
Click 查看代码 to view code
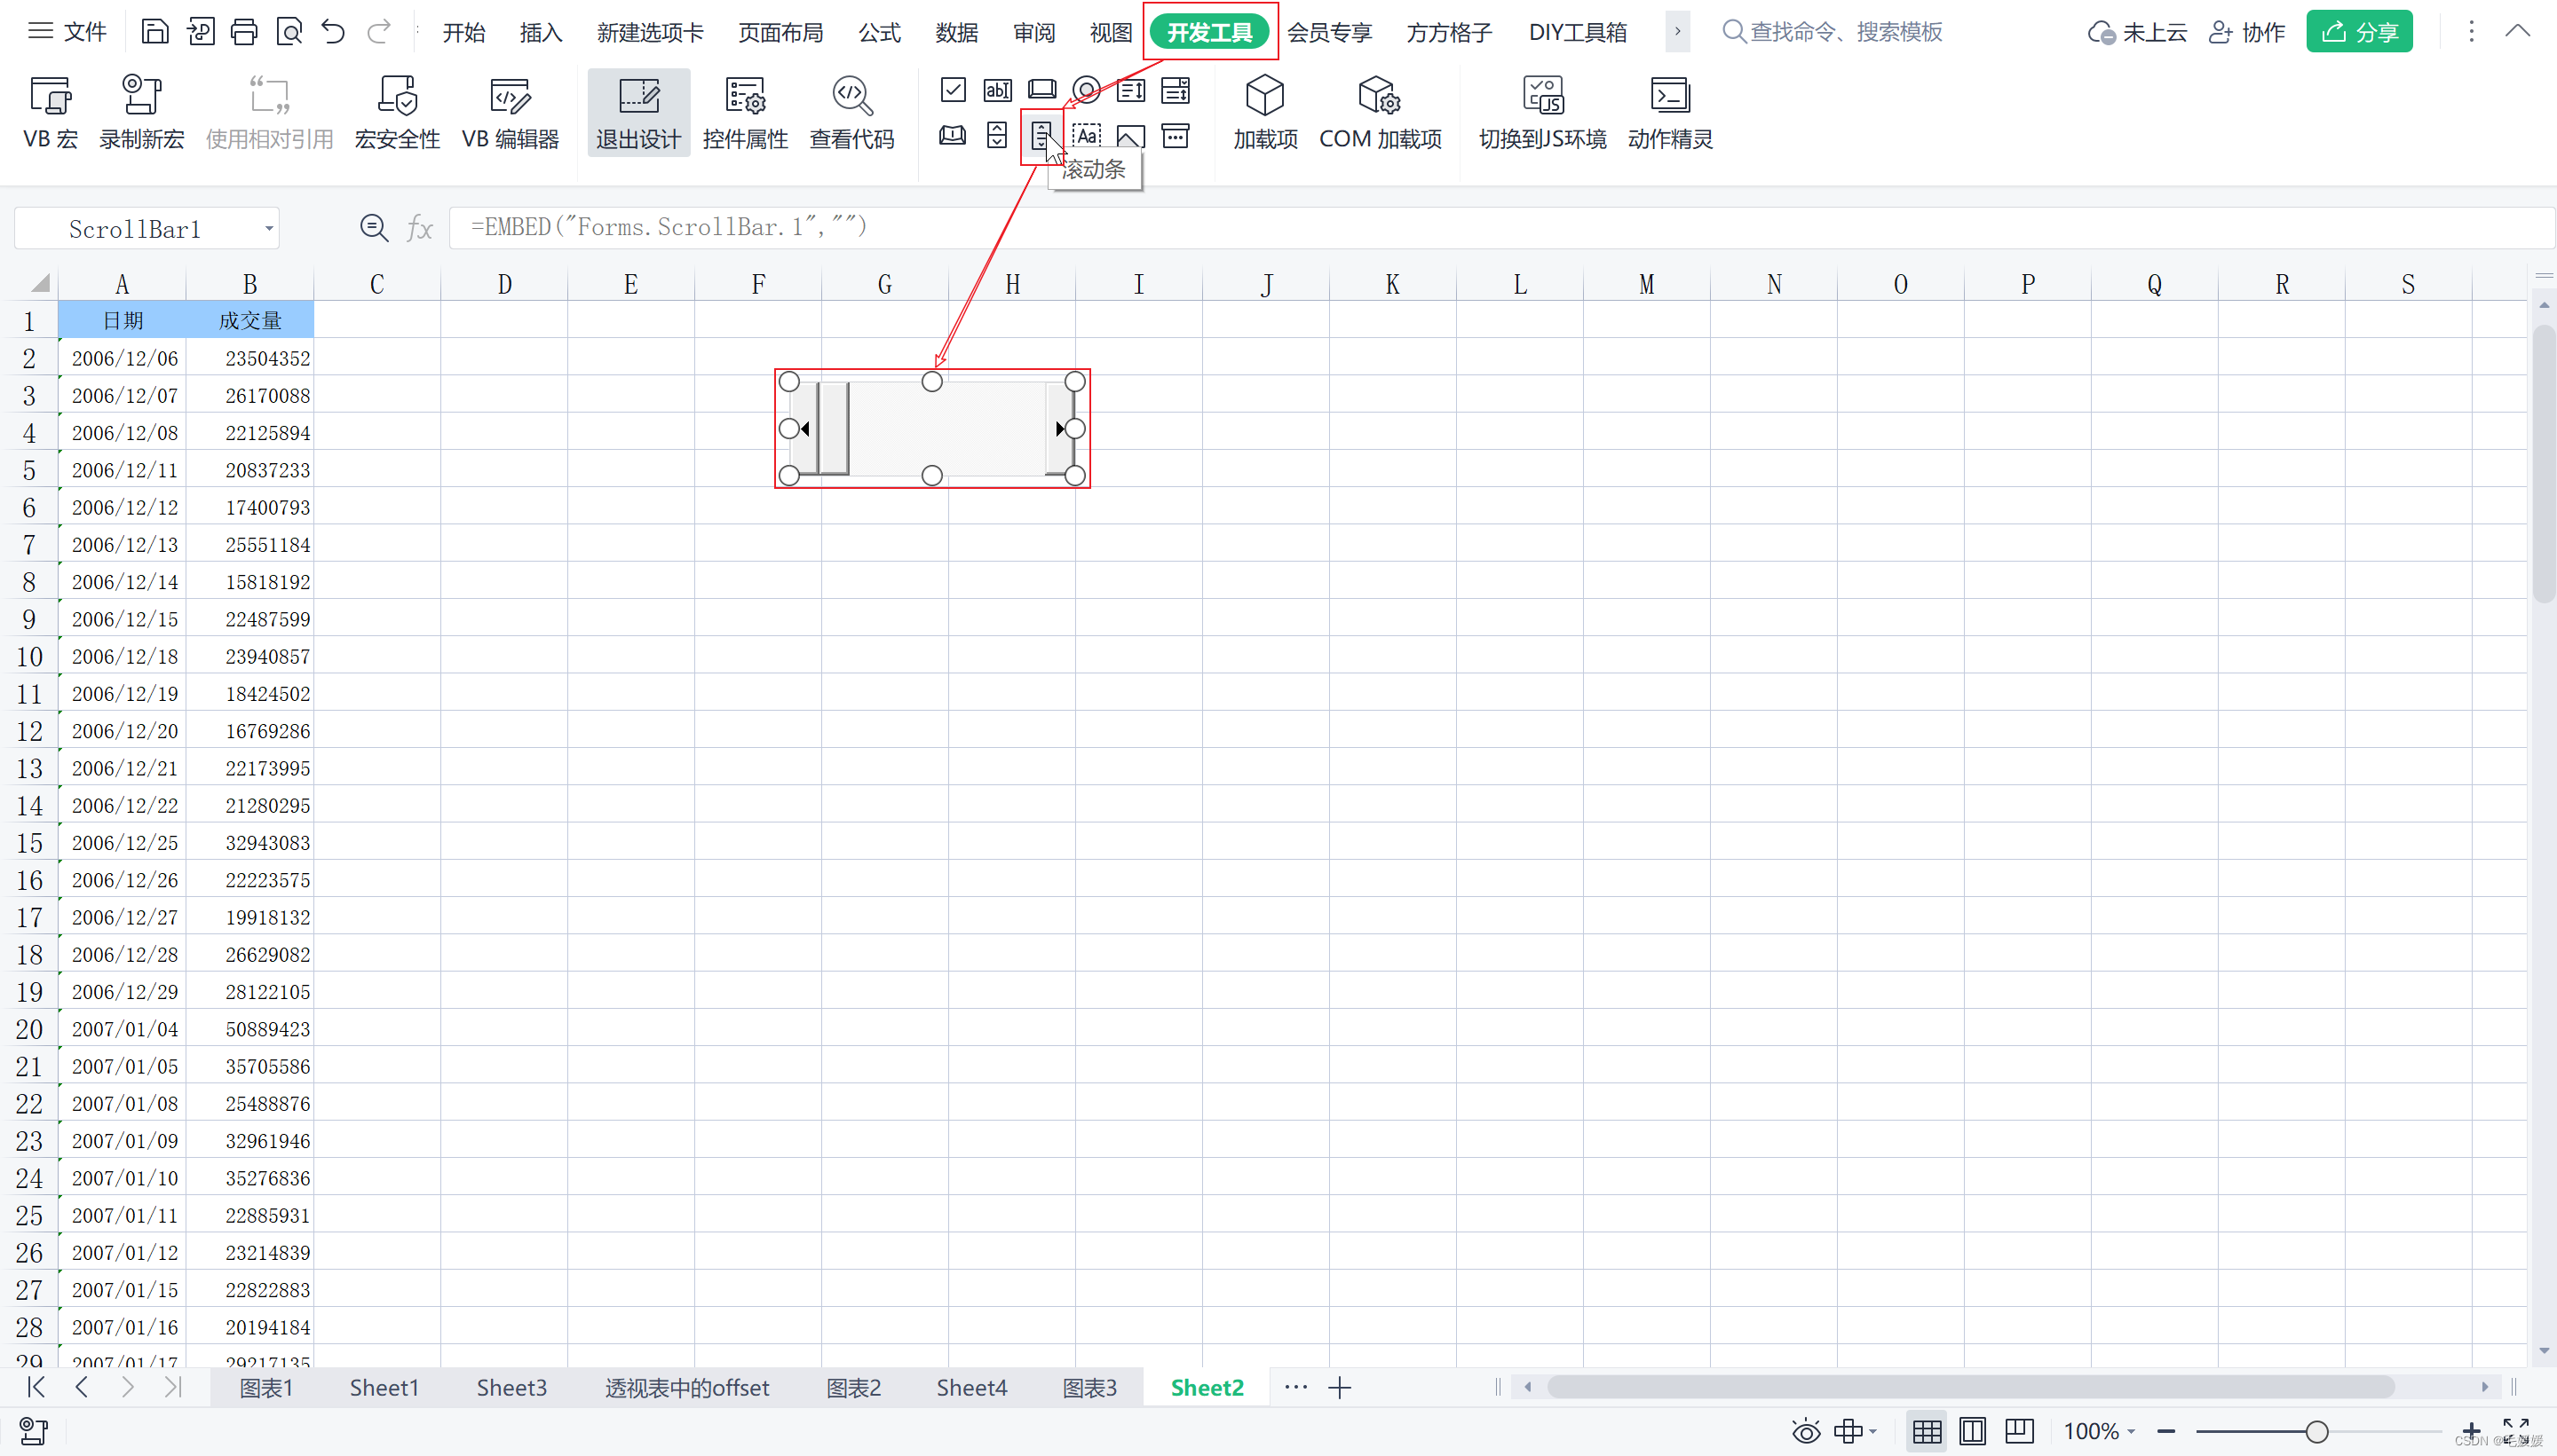[851, 113]
